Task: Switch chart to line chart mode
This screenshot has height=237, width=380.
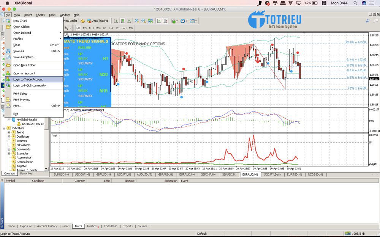Action: click(130, 21)
